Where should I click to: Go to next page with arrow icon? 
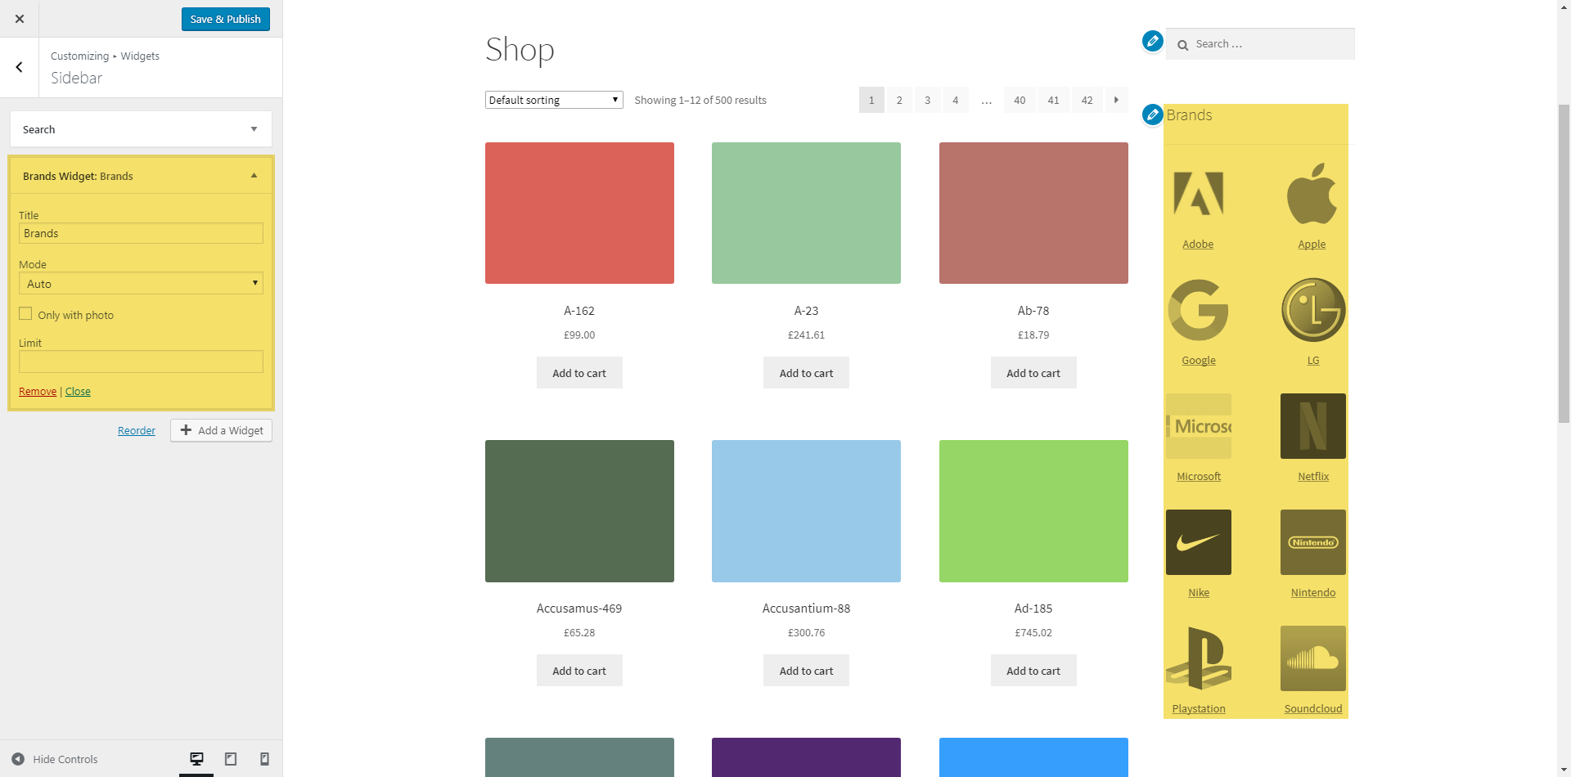1116,100
